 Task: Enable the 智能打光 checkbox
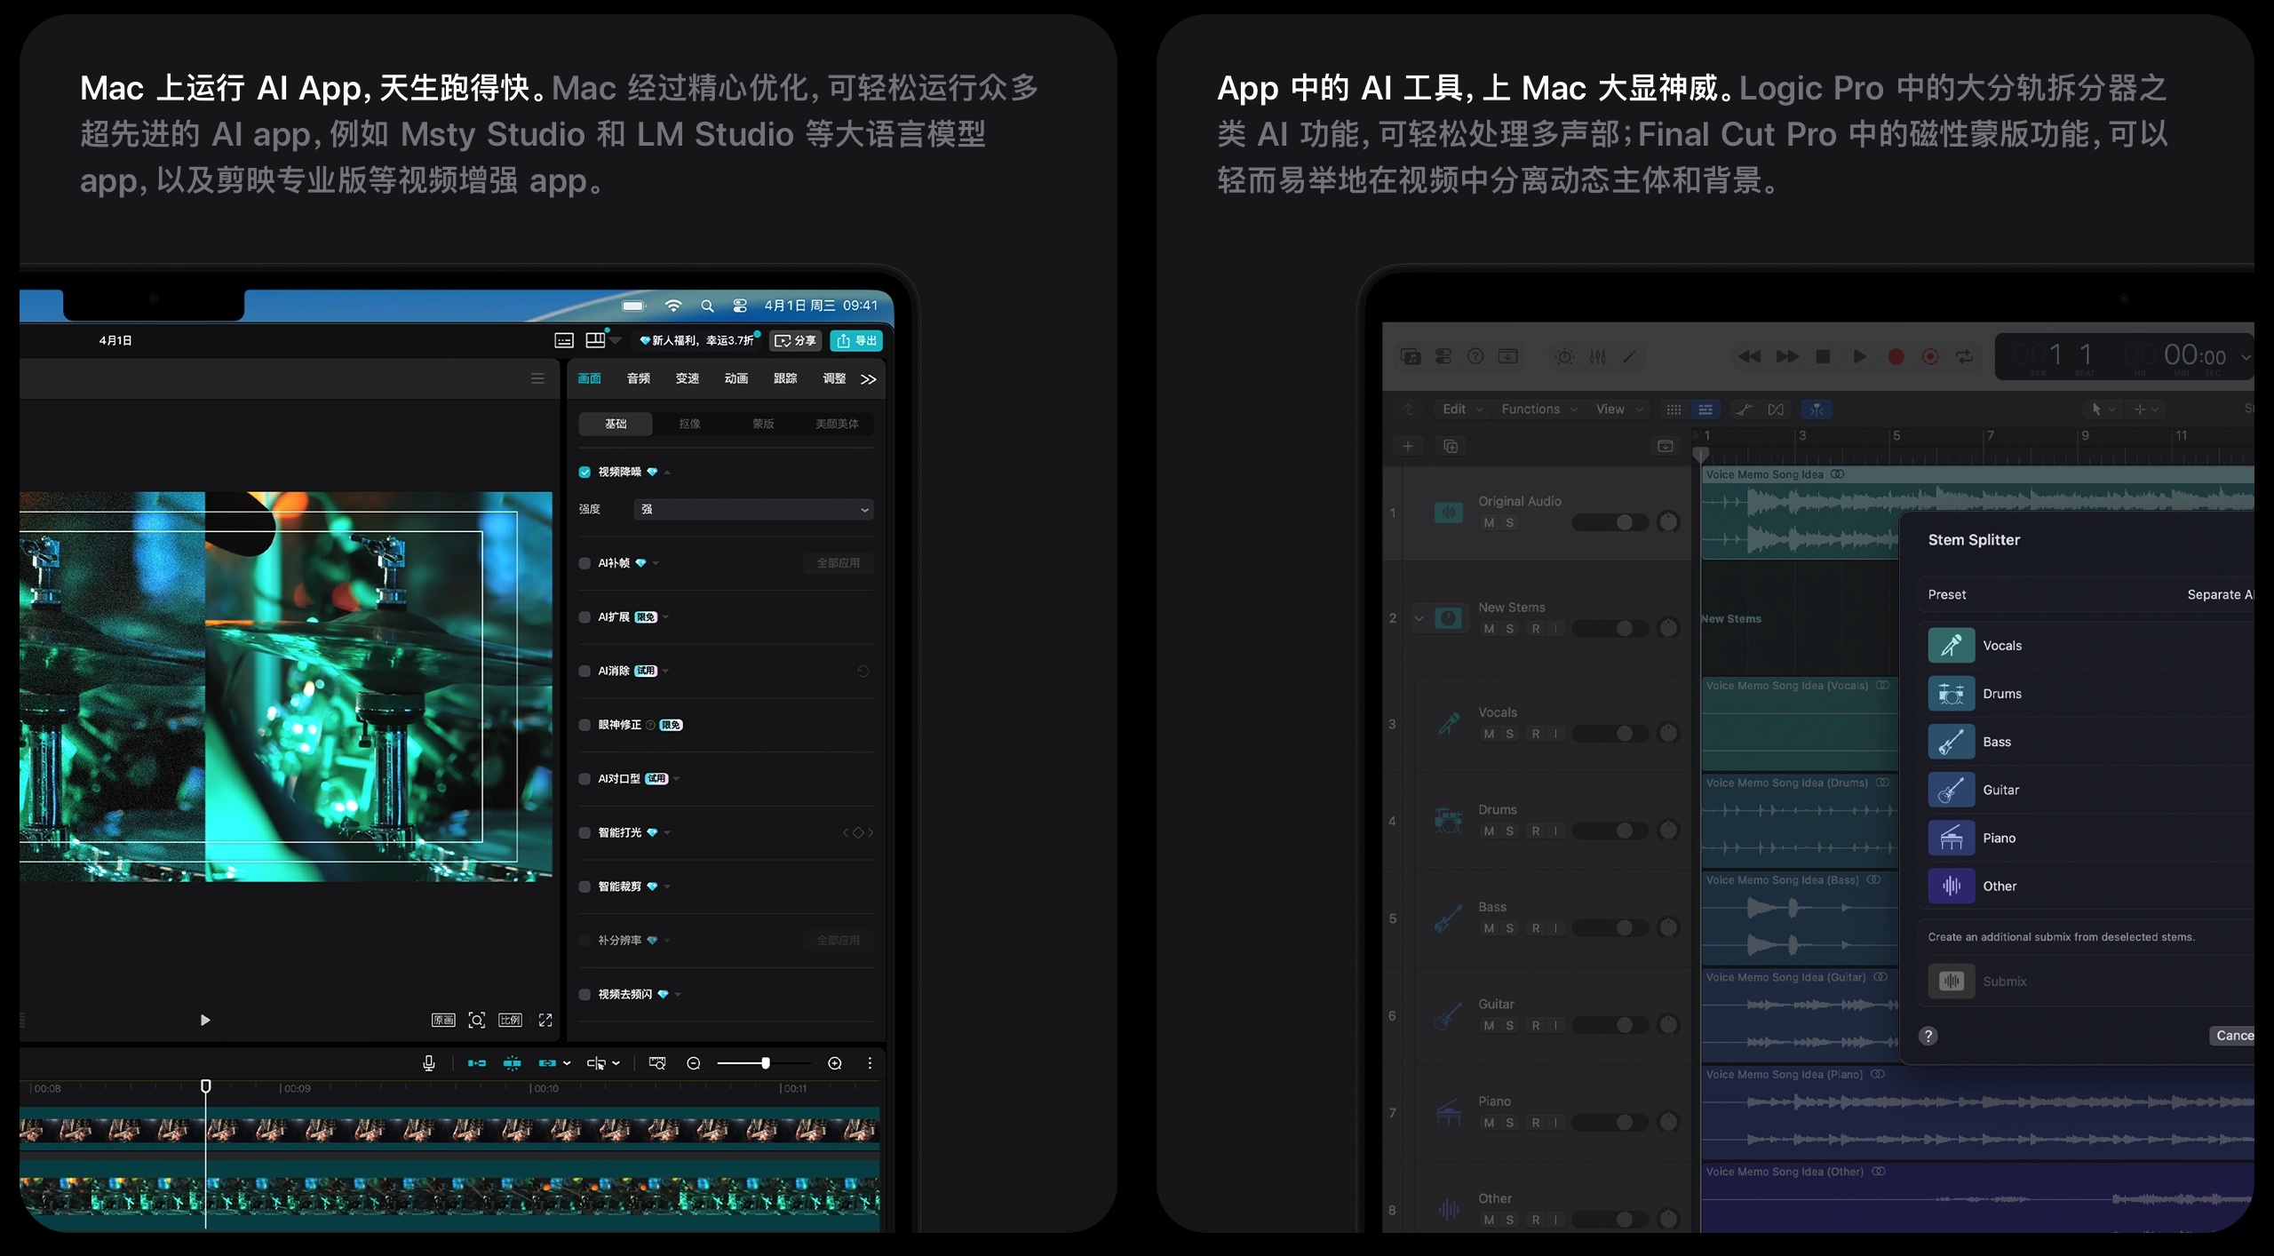[584, 832]
